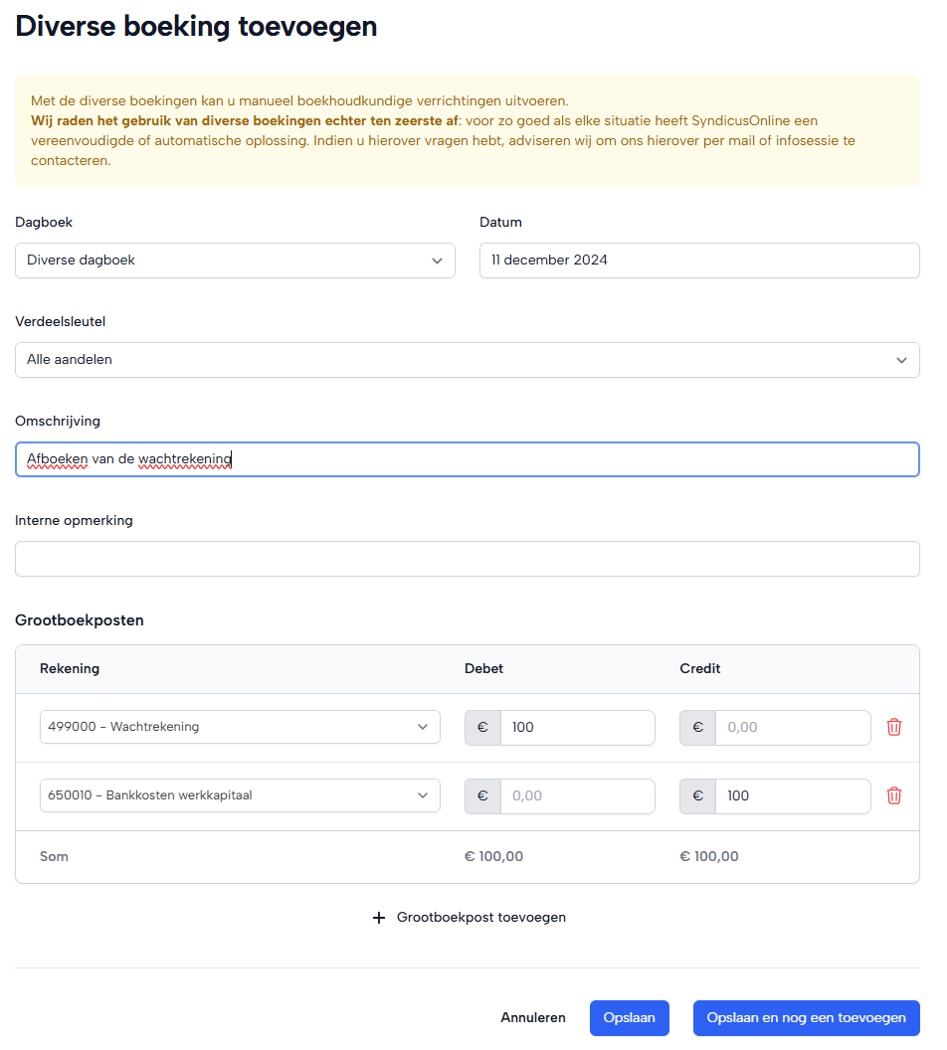Expand the Verdeelsleutel dropdown
This screenshot has width=947, height=1050.
[x=467, y=360]
